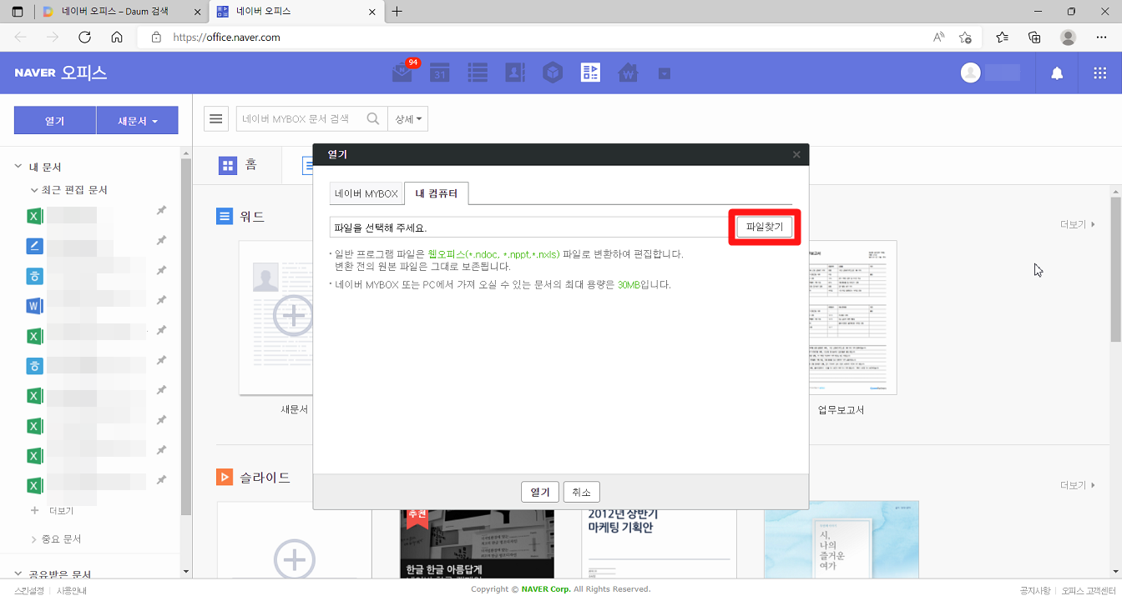Image resolution: width=1122 pixels, height=601 pixels.
Task: Click the 열기 button in left sidebar
Action: tap(54, 121)
